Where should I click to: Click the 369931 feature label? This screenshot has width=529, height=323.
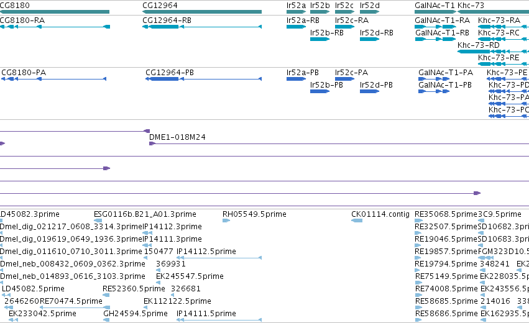pyautogui.click(x=171, y=264)
